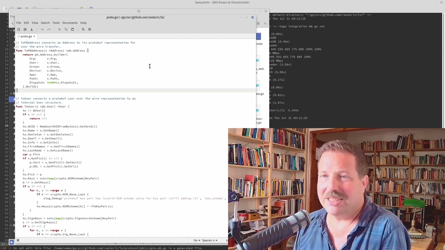The width and height of the screenshot is (445, 250).
Task: Click the 'Dispatch: int64(x.Dispatch),' line
Action: (54, 83)
